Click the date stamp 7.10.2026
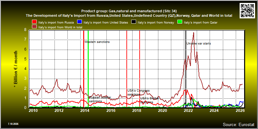Image resolution: width=258 pixels, height=129 pixels. (x=13, y=124)
